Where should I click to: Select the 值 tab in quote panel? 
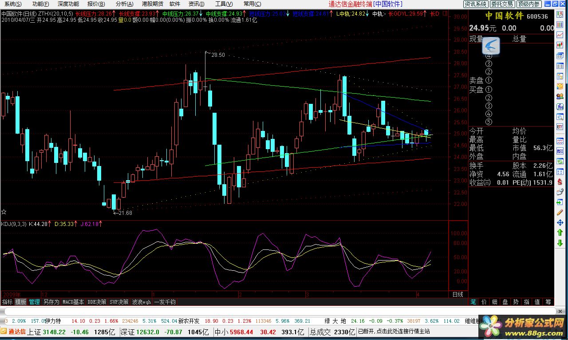[x=537, y=302]
